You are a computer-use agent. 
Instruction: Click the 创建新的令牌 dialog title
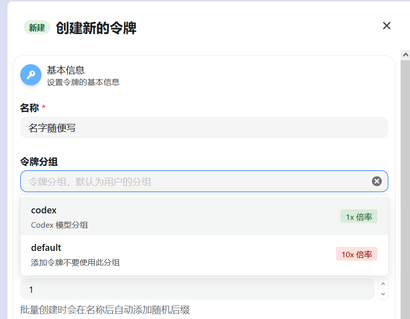click(x=96, y=28)
